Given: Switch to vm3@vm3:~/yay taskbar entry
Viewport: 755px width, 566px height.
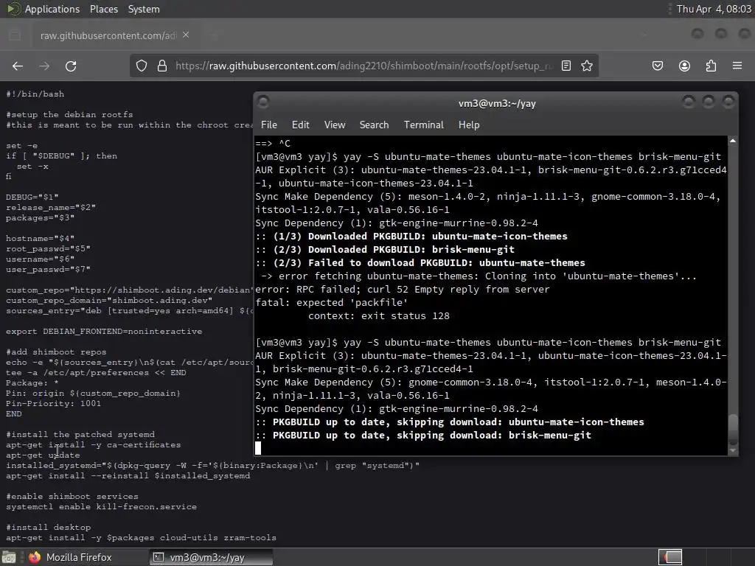Looking at the screenshot, I should coord(211,557).
